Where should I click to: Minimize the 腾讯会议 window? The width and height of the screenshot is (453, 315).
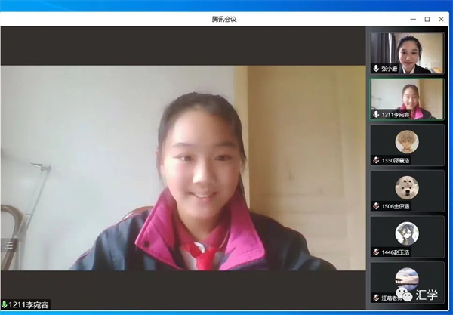(413, 19)
